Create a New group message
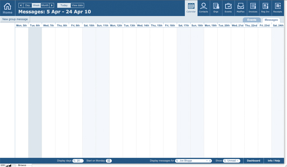The image size is (287, 167). click(x=15, y=19)
